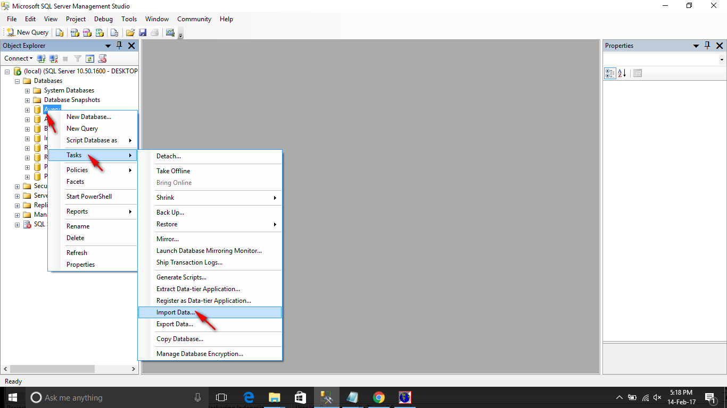Switch Properties panel to Alphabetical sorting
This screenshot has width=727, height=408.
coord(622,73)
